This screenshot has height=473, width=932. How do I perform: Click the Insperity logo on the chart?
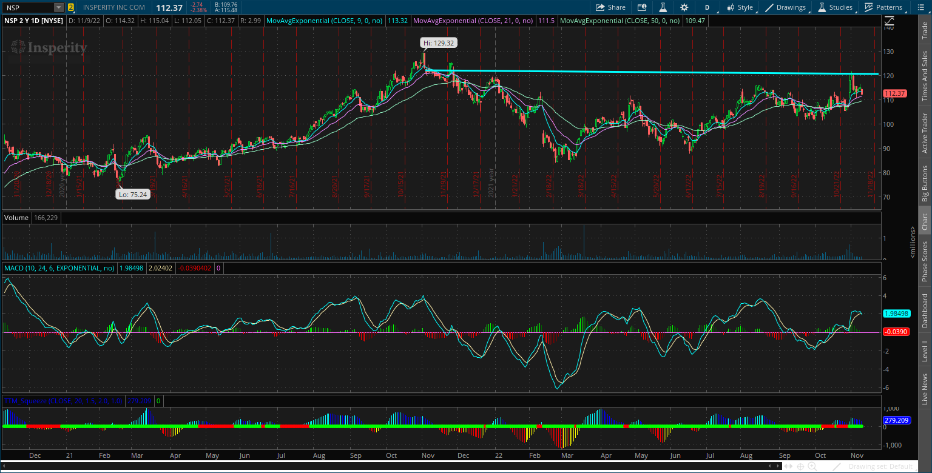pyautogui.click(x=49, y=48)
